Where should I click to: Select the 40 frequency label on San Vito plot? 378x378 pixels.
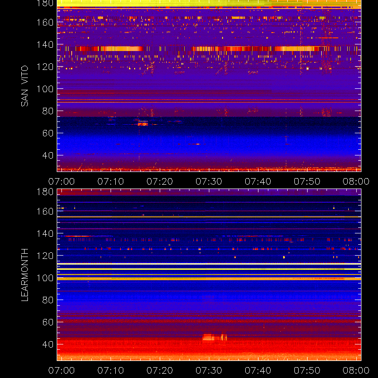48,155
